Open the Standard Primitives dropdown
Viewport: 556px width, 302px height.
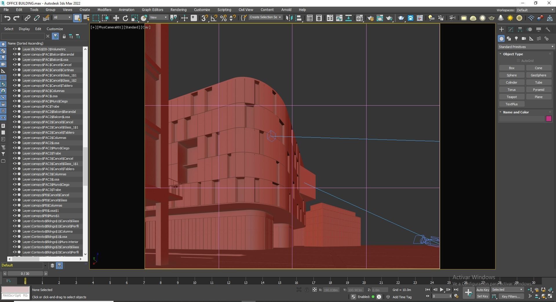click(x=526, y=47)
